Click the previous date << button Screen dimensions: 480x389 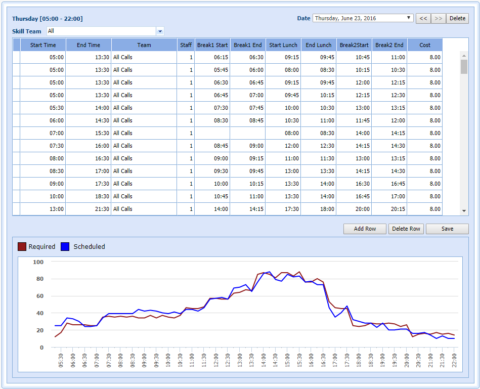click(423, 18)
